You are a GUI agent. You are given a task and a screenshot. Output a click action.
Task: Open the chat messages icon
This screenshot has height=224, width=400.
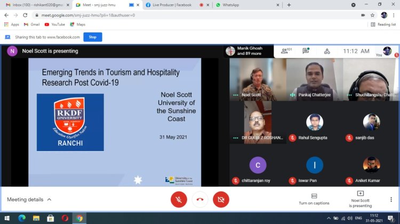pyautogui.click(x=306, y=51)
